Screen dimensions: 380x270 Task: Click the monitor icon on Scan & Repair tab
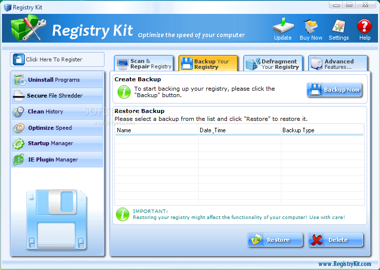click(x=122, y=64)
